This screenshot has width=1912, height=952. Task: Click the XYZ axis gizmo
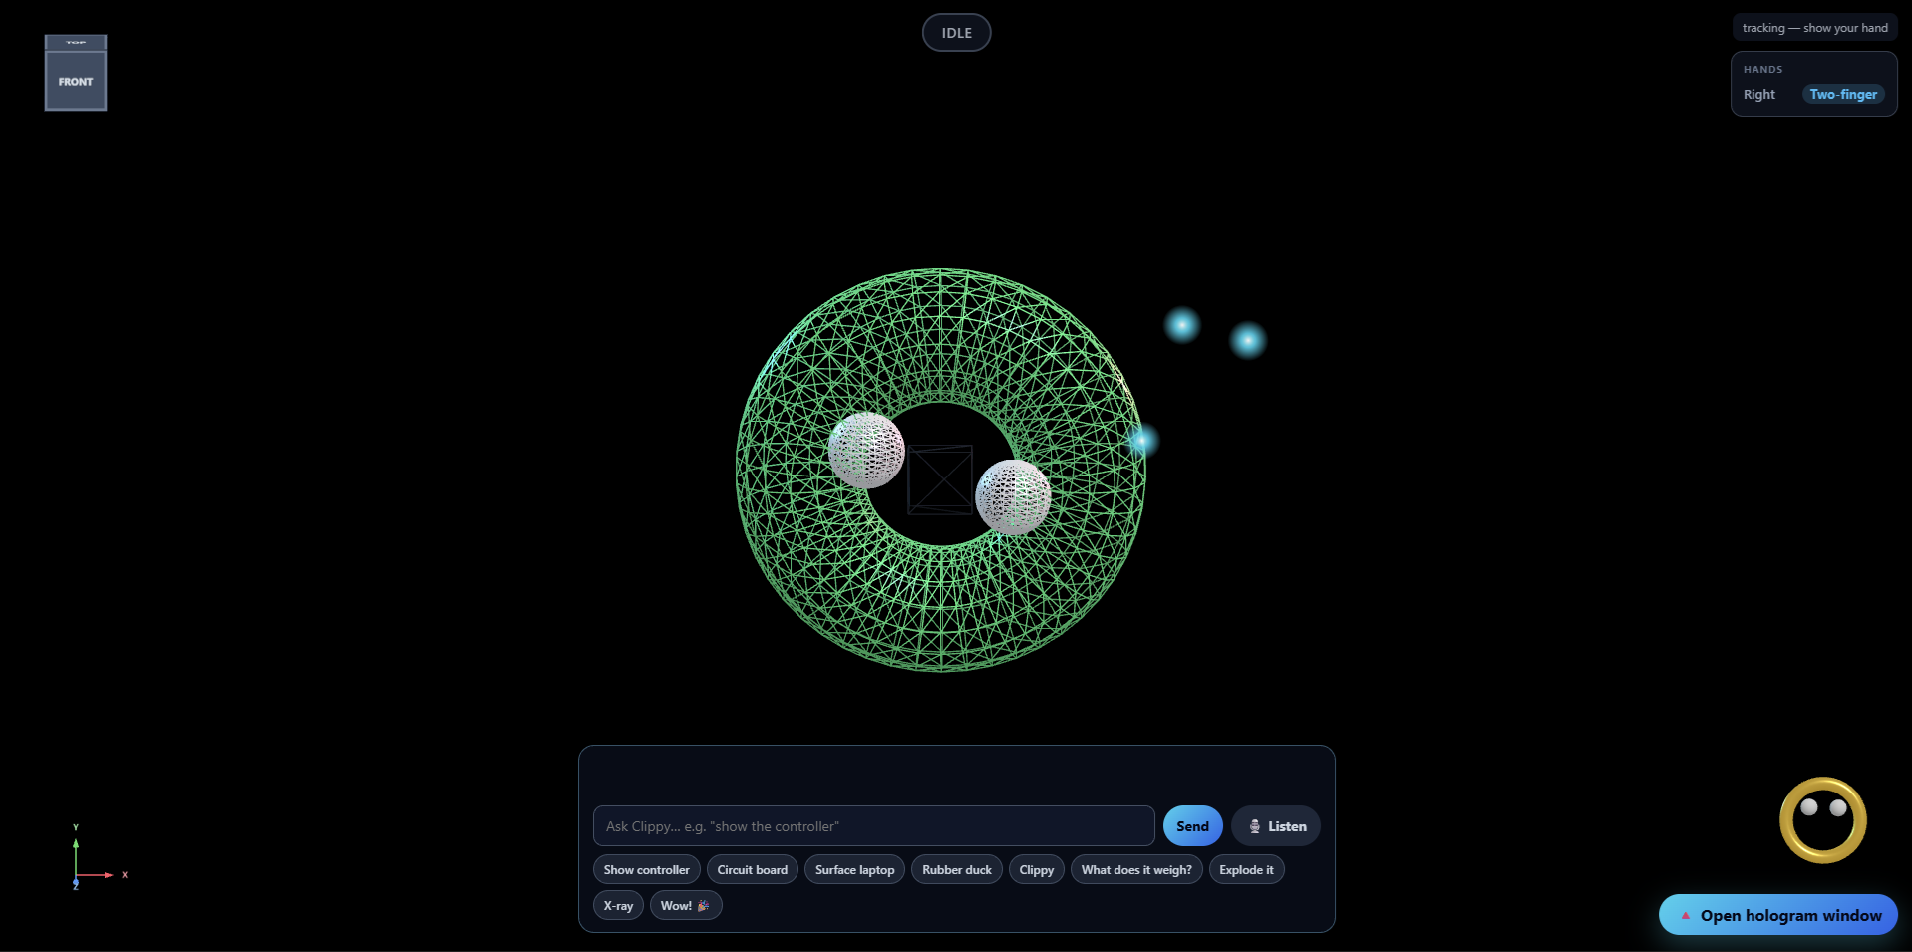coord(97,857)
